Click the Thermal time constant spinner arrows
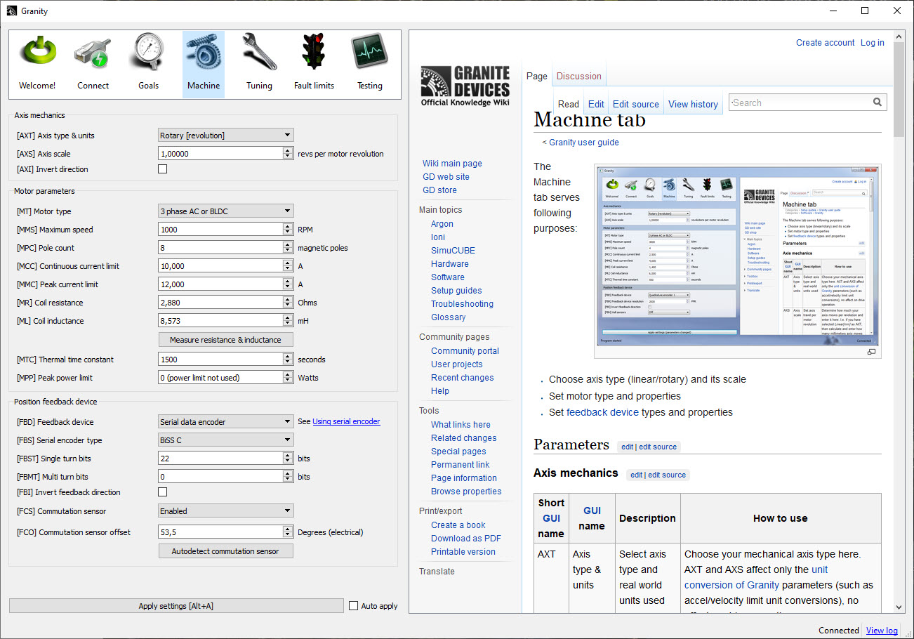Image resolution: width=914 pixels, height=639 pixels. (288, 360)
